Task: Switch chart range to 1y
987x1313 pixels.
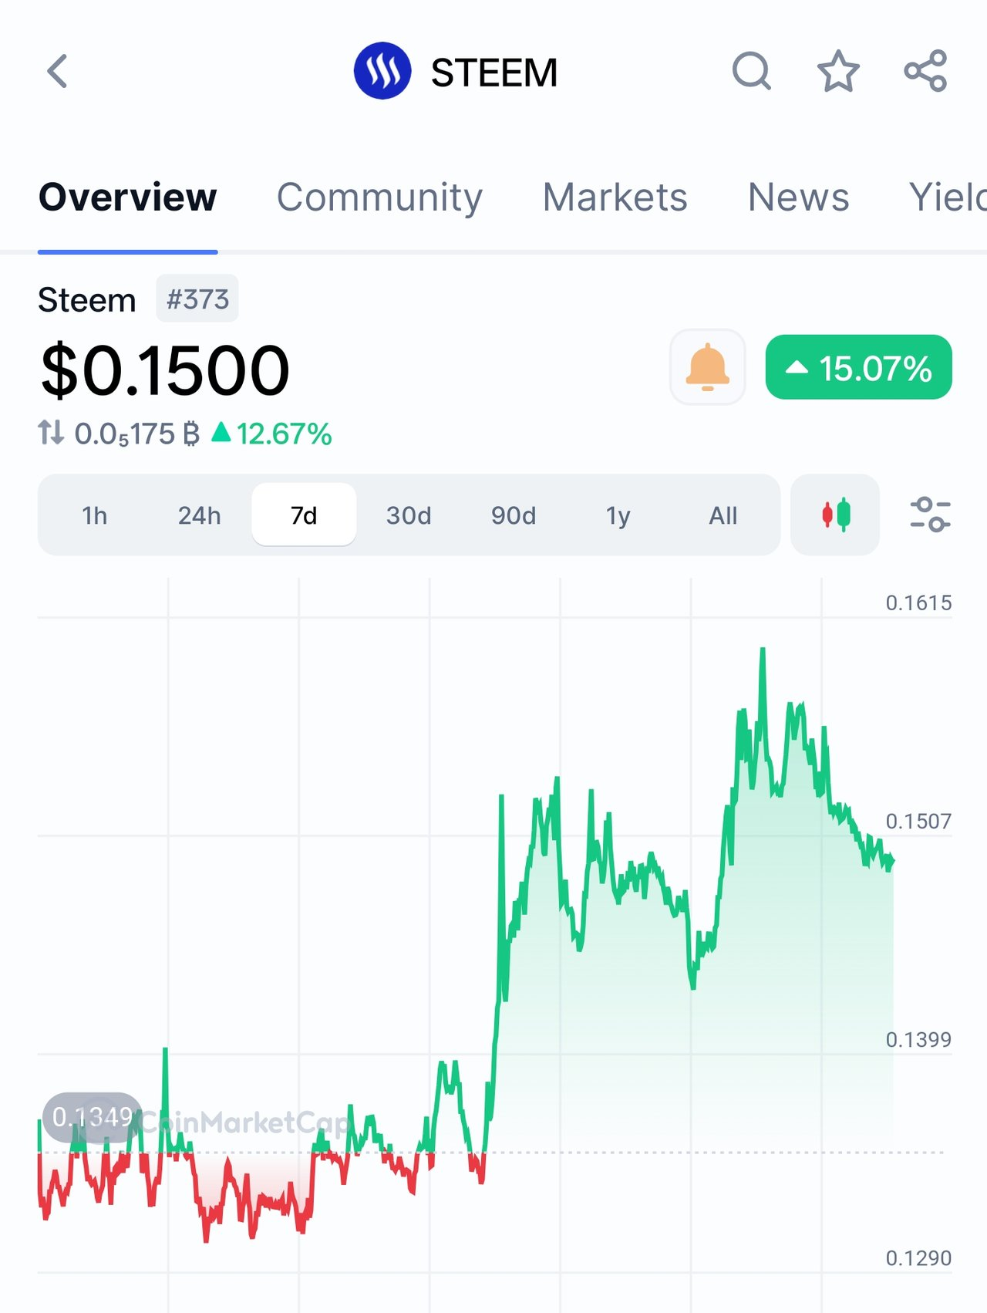Action: [618, 515]
